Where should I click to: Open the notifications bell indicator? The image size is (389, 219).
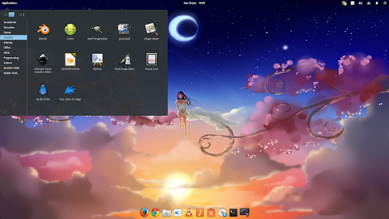click(377, 3)
